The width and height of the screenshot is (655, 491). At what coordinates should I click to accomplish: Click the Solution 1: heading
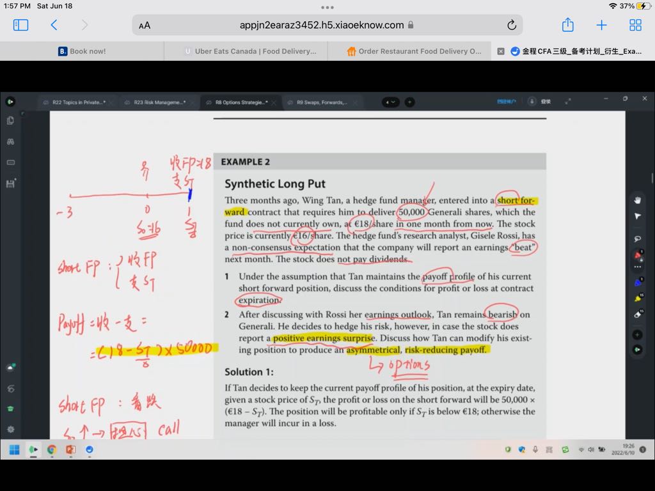click(x=249, y=372)
